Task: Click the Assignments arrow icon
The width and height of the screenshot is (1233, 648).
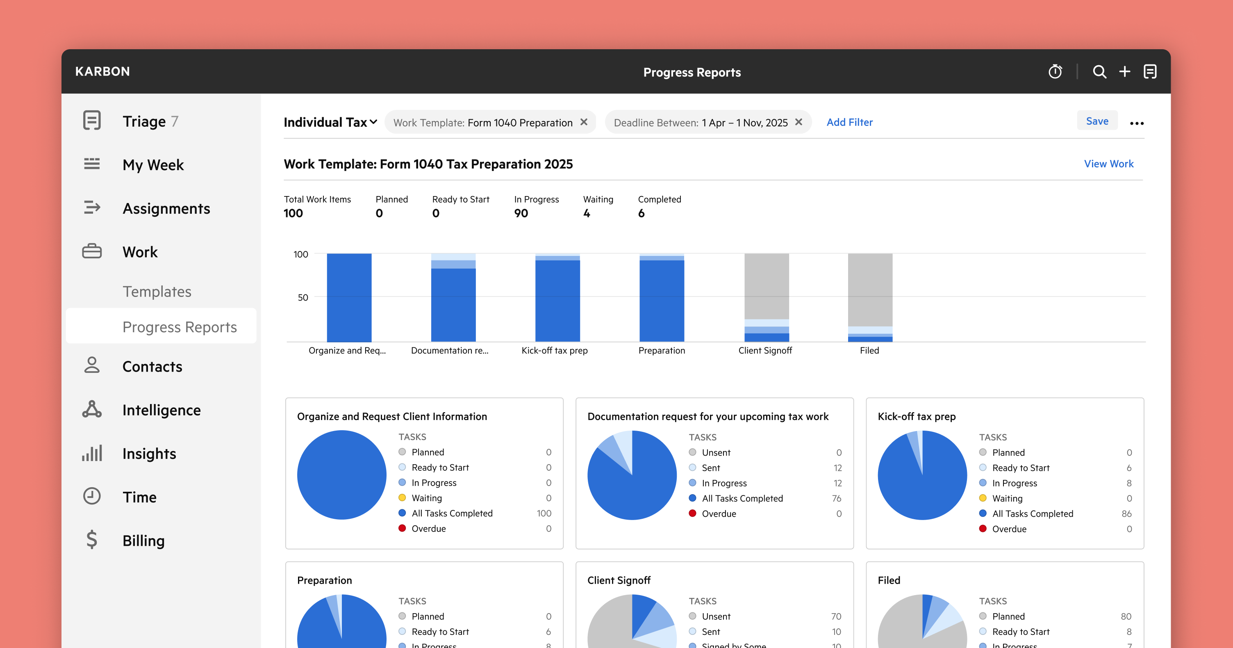Action: (x=91, y=208)
